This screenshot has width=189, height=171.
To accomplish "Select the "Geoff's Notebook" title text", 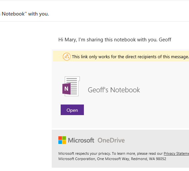I will (x=114, y=90).
